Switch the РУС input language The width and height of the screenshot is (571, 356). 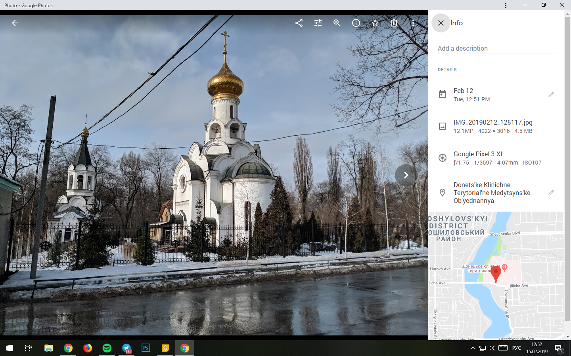pos(517,348)
